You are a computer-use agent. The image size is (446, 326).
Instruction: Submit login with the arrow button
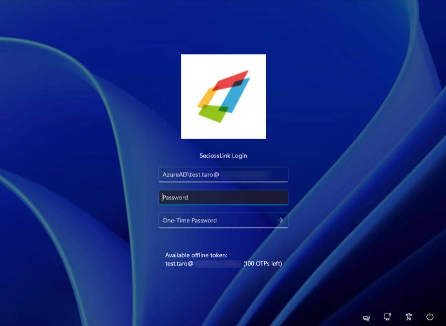(x=280, y=220)
